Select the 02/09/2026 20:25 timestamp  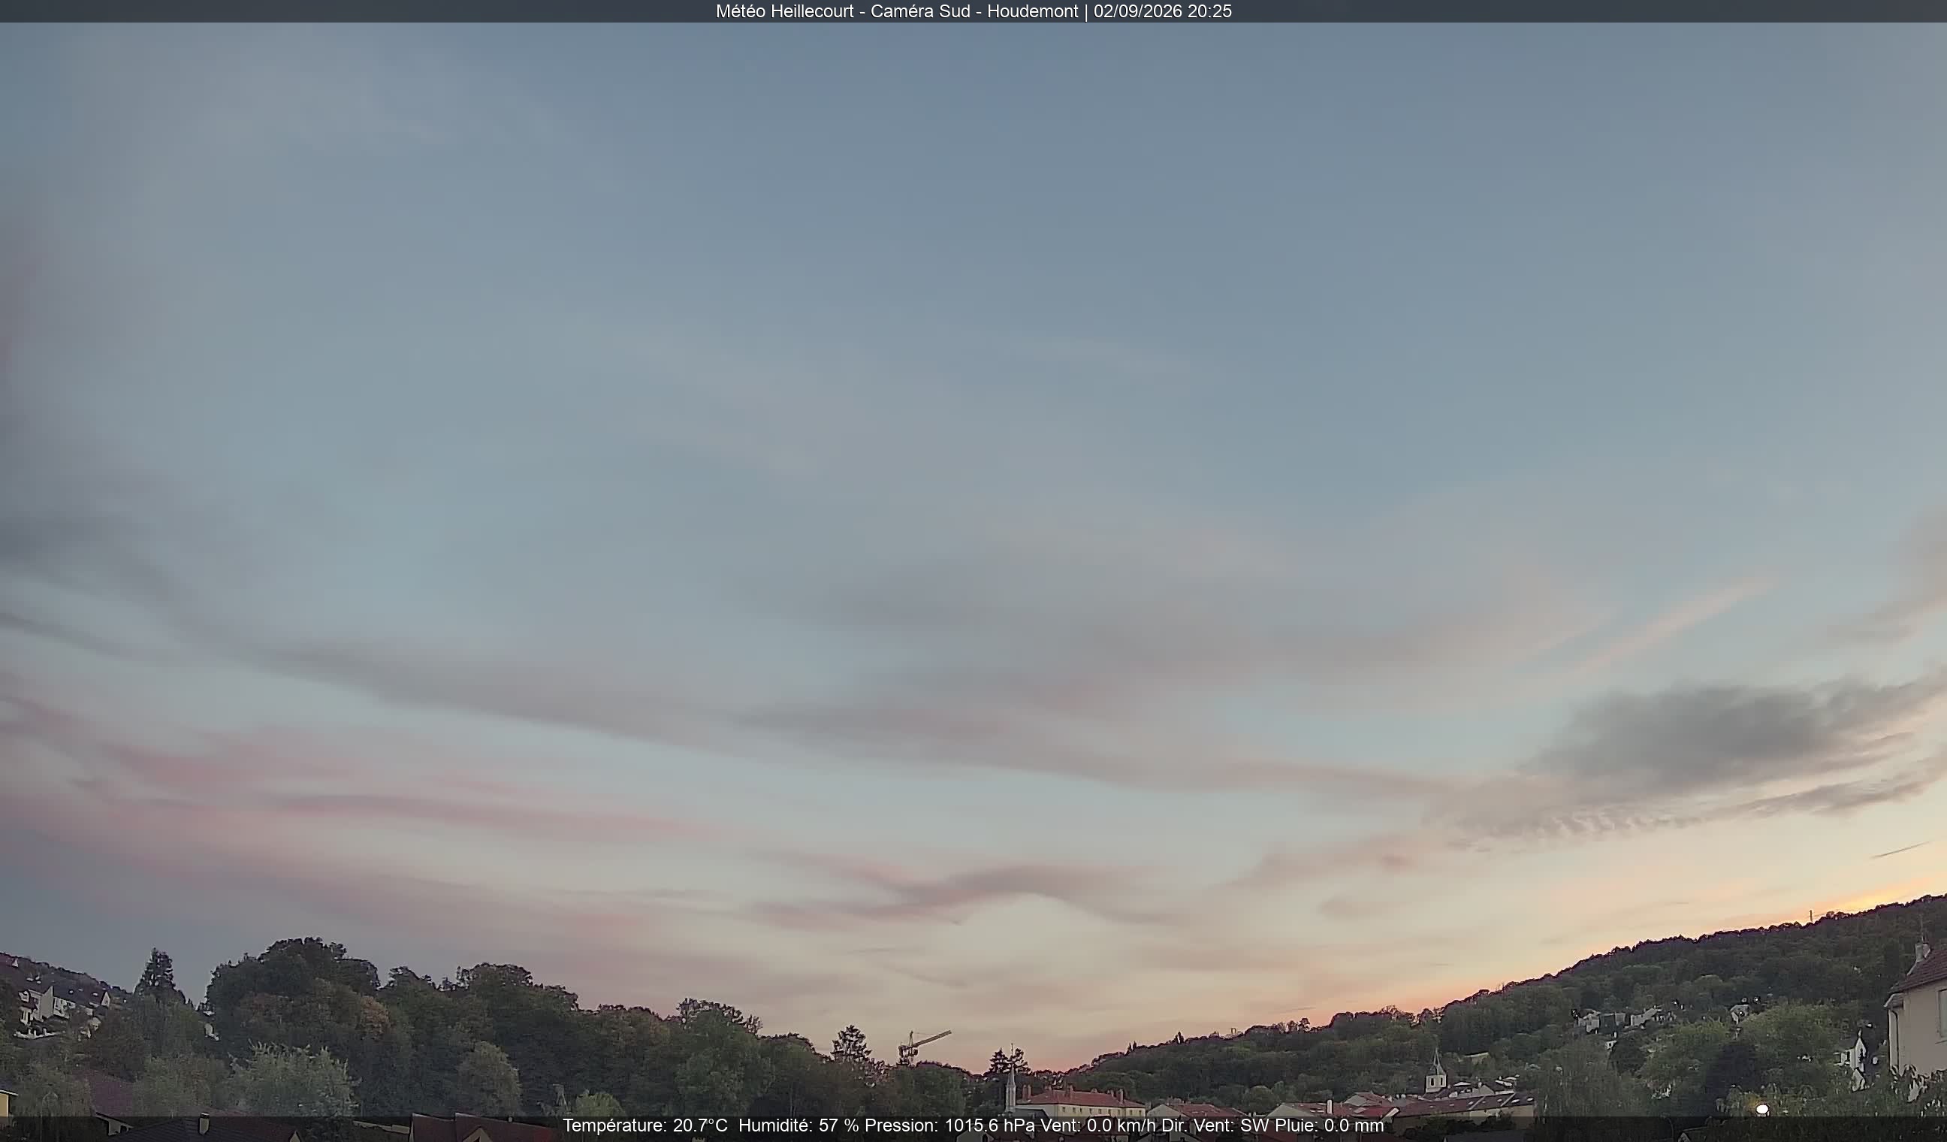pyautogui.click(x=1162, y=11)
